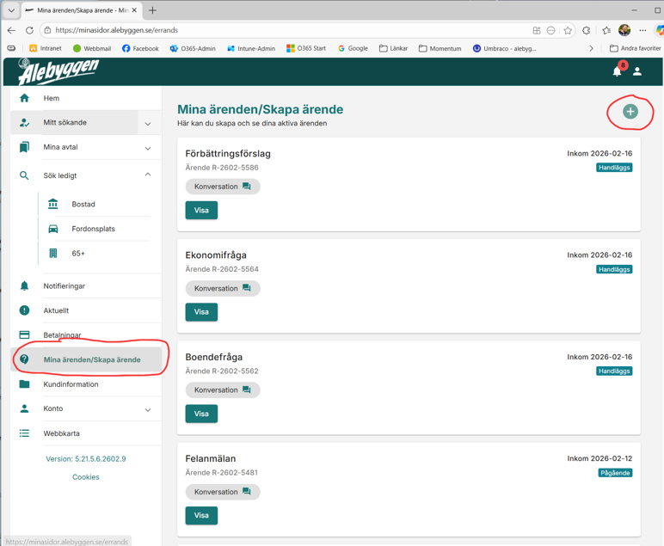
Task: Expand the Mina avtal submenu
Action: click(148, 148)
